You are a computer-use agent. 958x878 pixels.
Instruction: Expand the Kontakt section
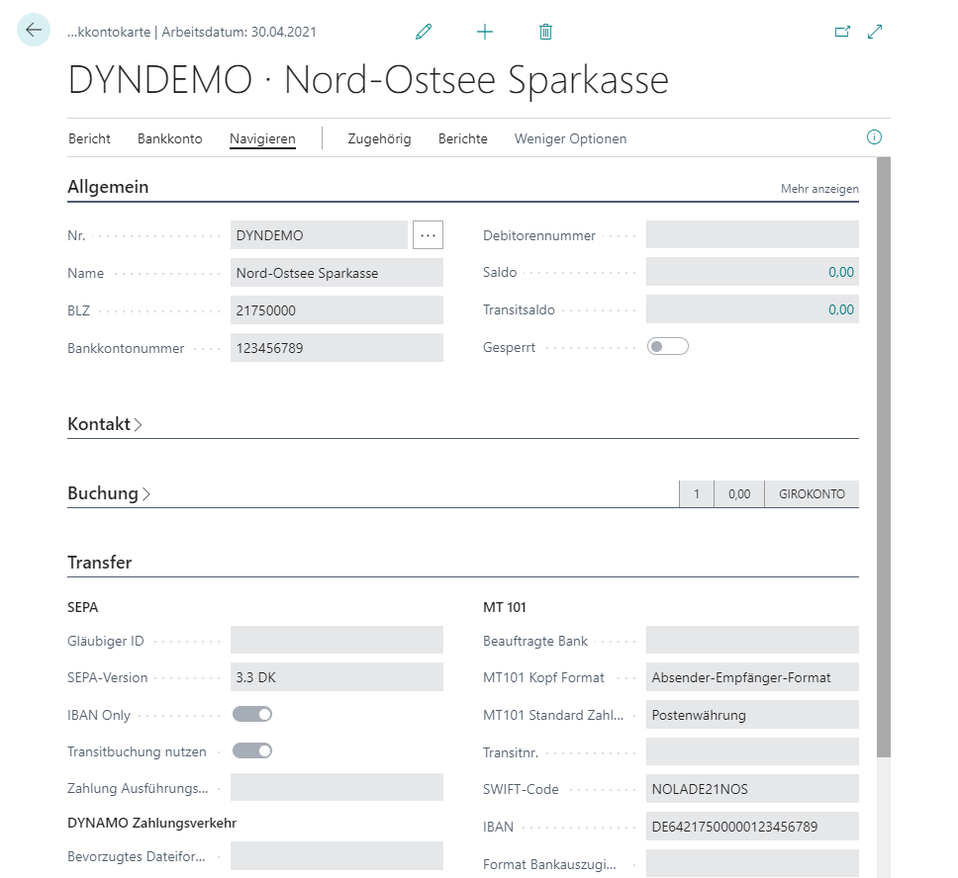(x=105, y=424)
